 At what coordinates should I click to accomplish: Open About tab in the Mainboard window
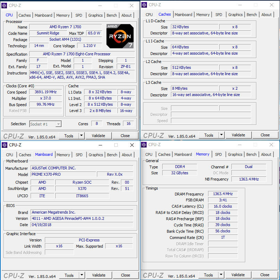127,155
